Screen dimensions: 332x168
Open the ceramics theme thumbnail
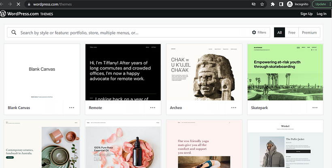pos(42,144)
